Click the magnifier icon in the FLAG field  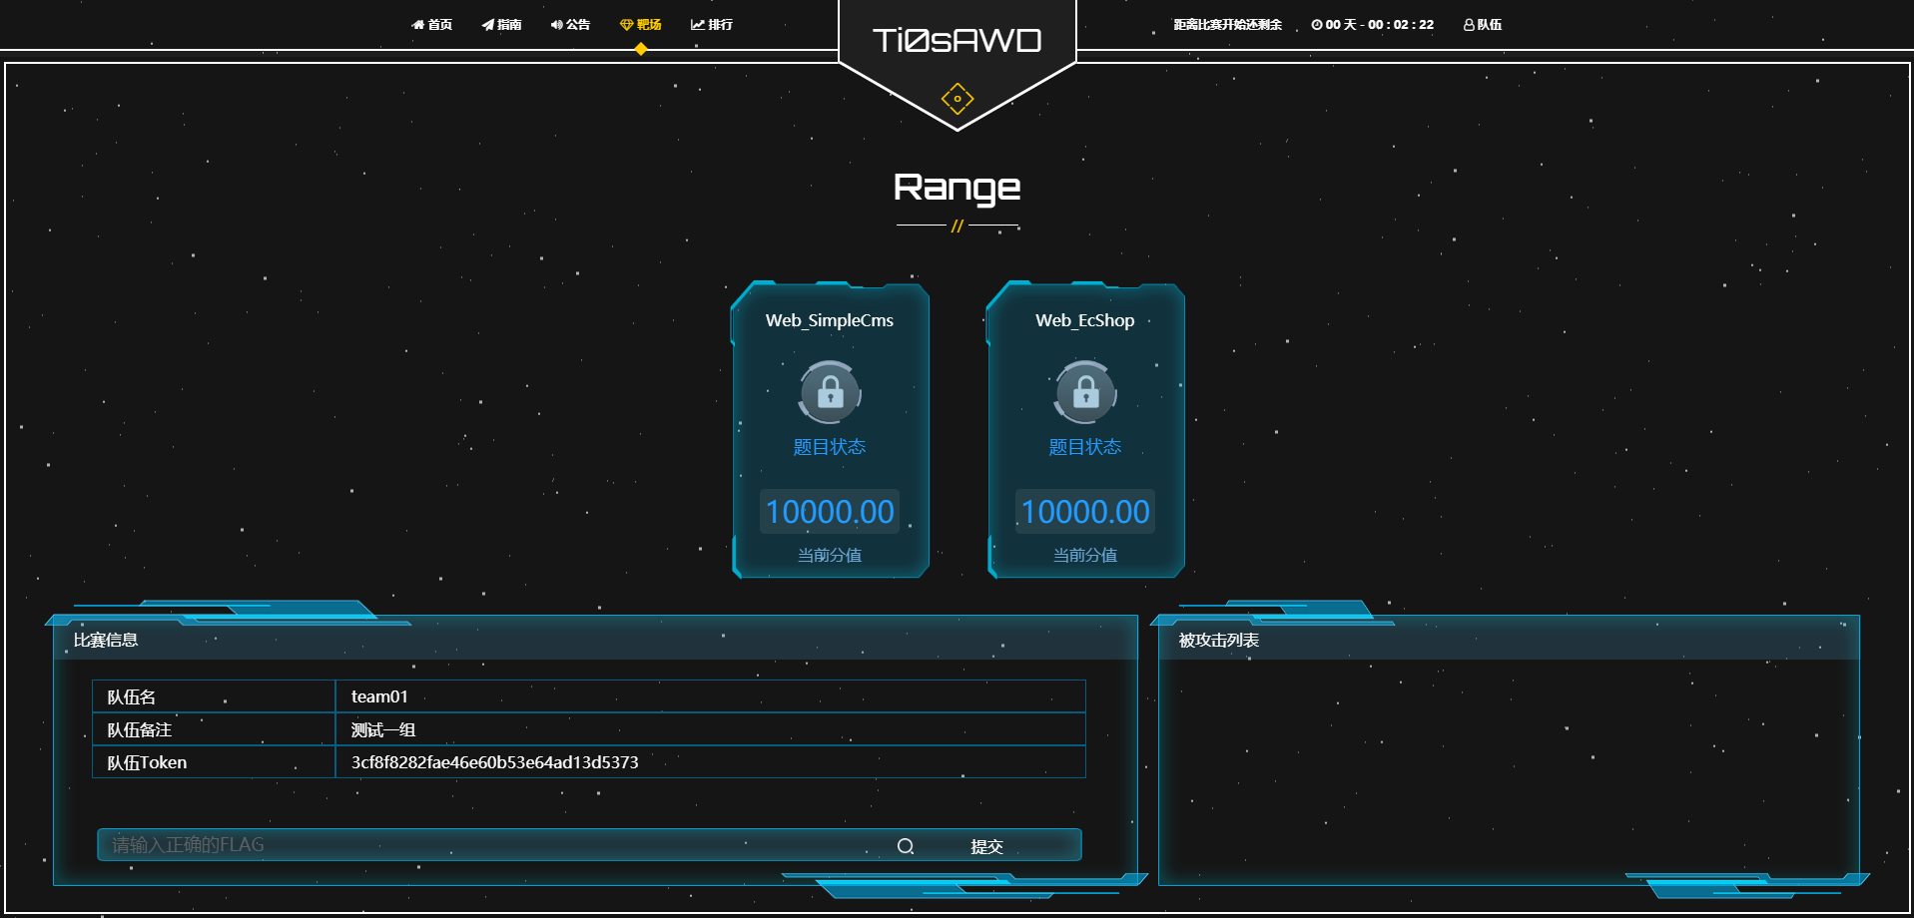[x=906, y=844]
